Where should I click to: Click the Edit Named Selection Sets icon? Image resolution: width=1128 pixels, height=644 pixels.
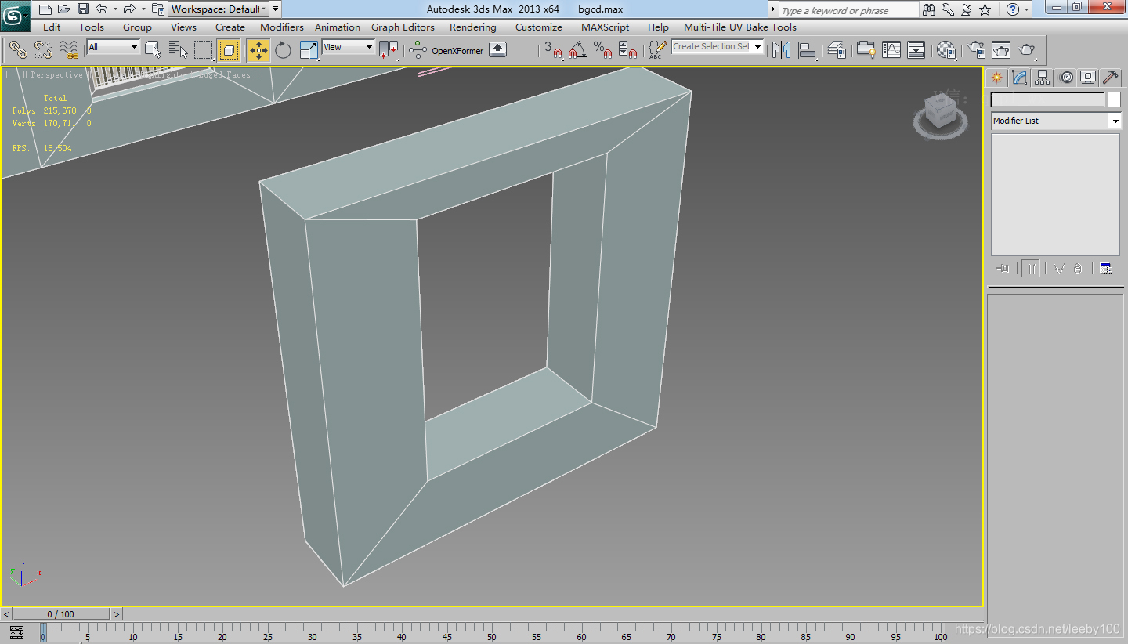(x=658, y=49)
